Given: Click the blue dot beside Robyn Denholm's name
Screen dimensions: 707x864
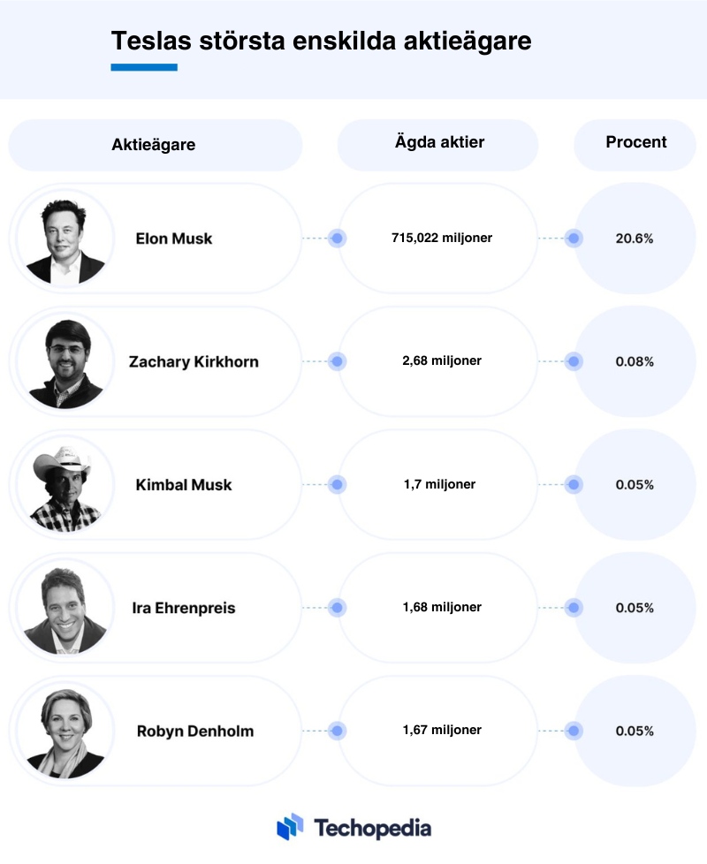Looking at the screenshot, I should 338,731.
